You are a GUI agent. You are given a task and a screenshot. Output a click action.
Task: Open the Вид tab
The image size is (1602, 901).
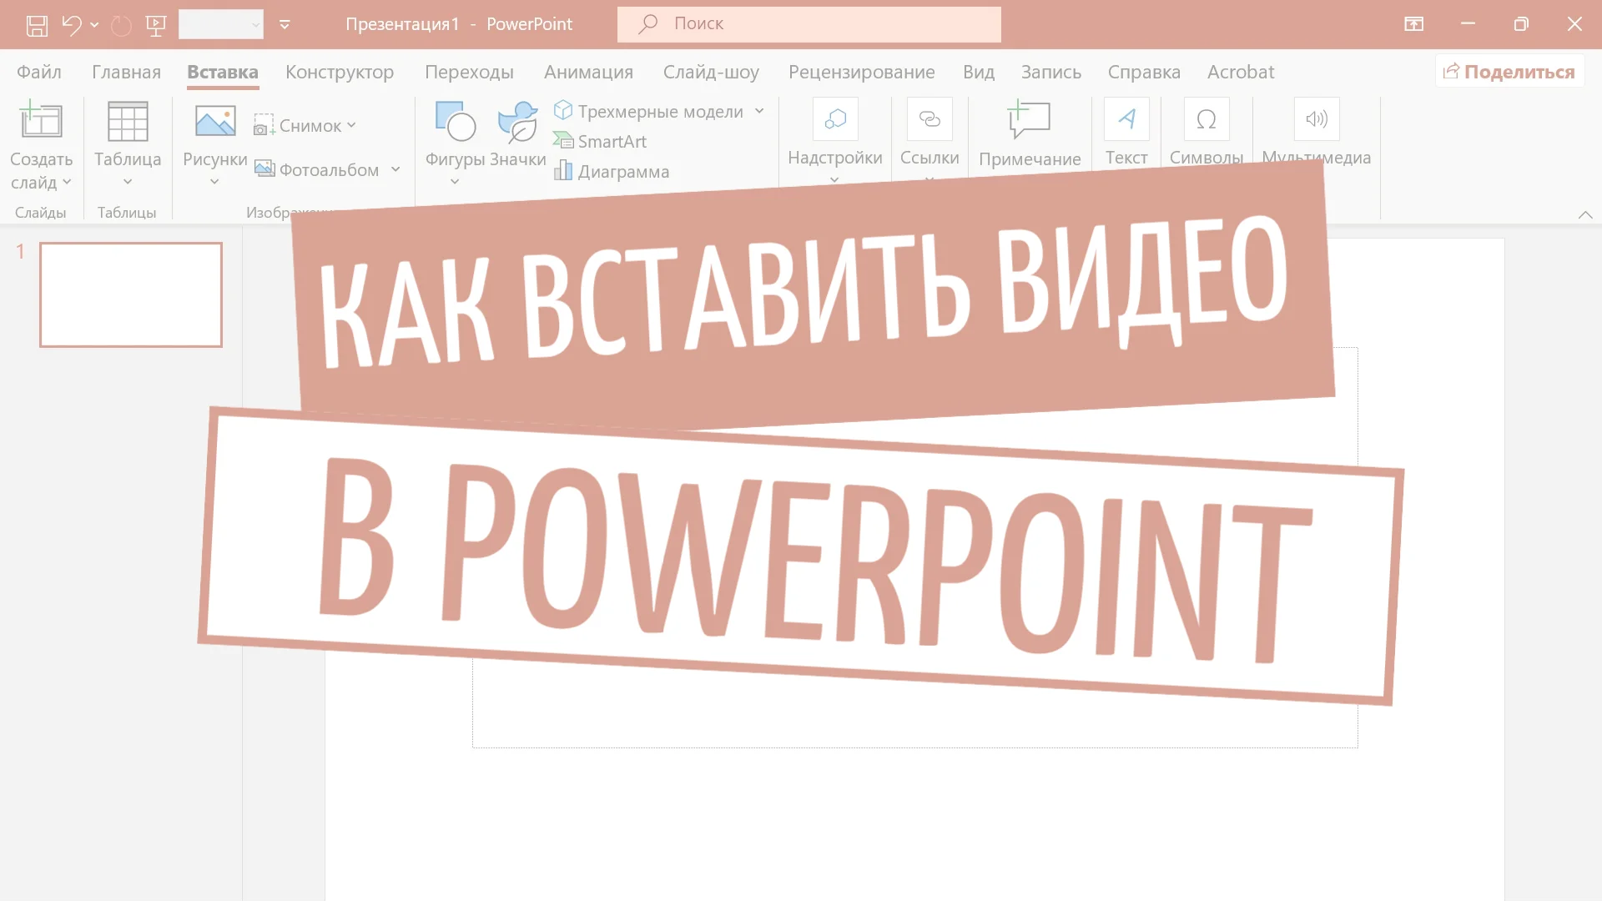coord(979,72)
